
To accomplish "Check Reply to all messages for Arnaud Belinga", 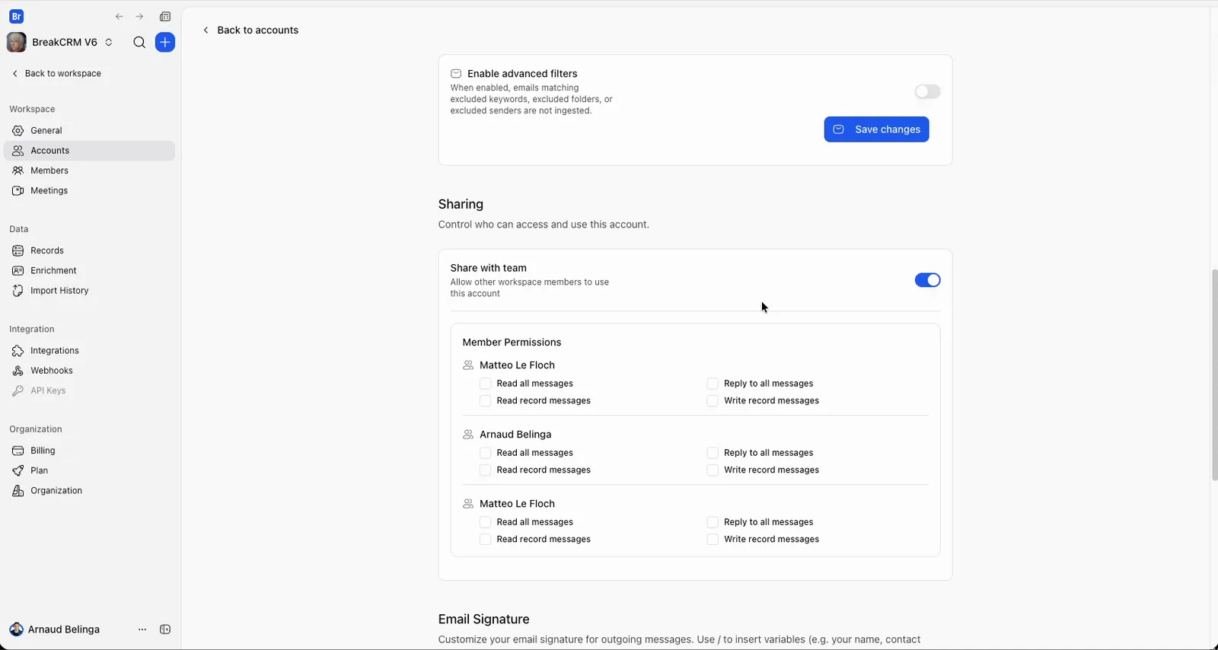I will pos(713,453).
